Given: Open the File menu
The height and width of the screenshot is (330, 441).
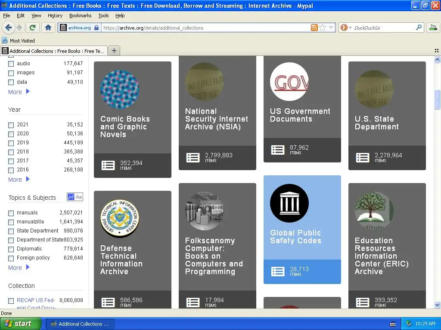Looking at the screenshot, I should click(x=6, y=15).
